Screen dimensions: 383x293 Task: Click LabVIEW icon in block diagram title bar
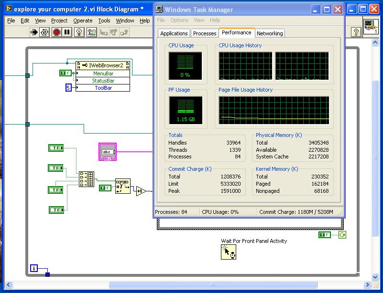point(9,9)
